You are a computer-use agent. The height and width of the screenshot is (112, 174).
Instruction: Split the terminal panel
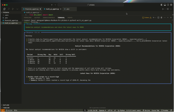coord(158,18)
